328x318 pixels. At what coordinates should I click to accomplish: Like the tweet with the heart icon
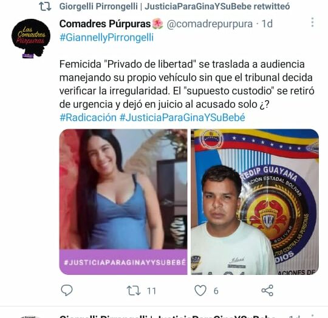tap(200, 291)
